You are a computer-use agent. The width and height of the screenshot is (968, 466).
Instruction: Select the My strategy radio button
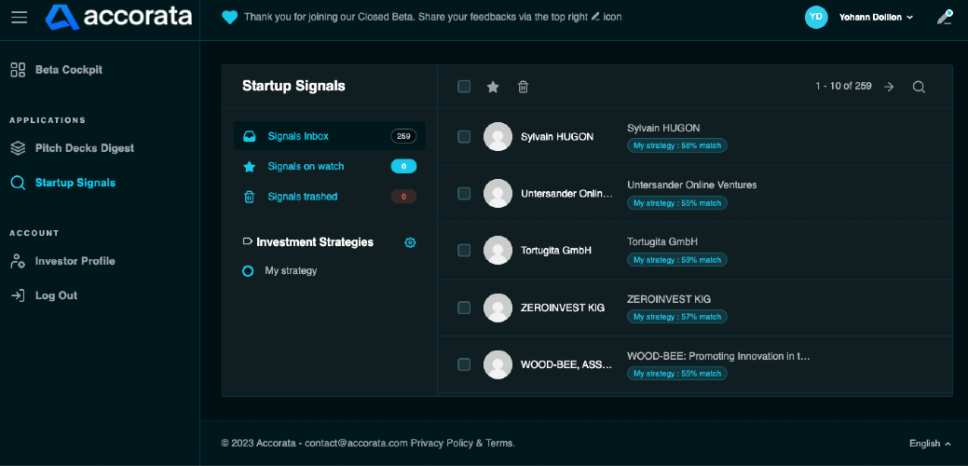248,271
